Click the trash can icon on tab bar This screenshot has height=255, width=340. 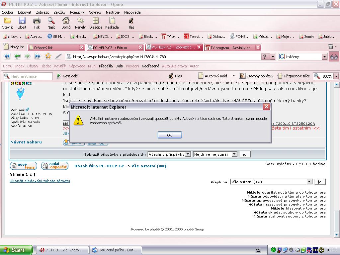pos(331,47)
